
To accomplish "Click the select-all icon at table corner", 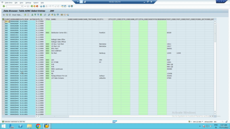I will tap(3, 19).
